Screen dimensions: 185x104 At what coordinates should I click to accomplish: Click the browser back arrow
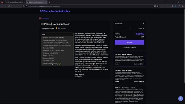tap(2, 6)
